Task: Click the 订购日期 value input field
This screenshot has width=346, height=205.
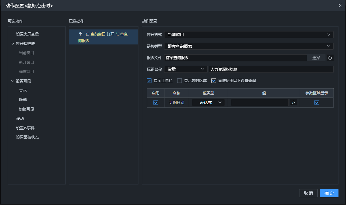Action: 260,102
